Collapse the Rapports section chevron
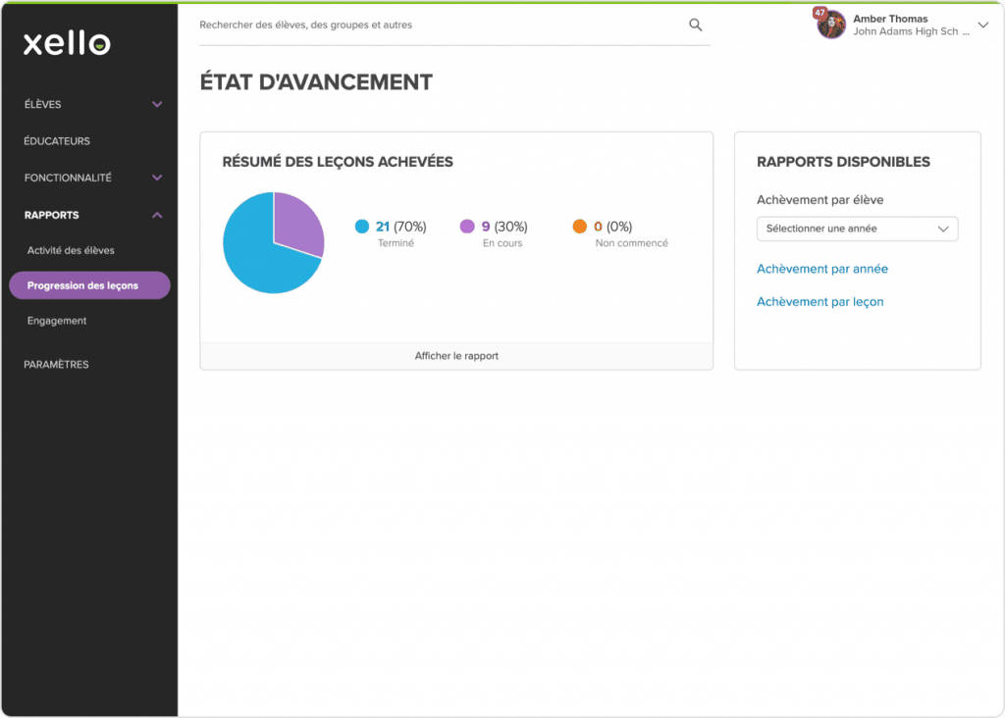 (157, 215)
